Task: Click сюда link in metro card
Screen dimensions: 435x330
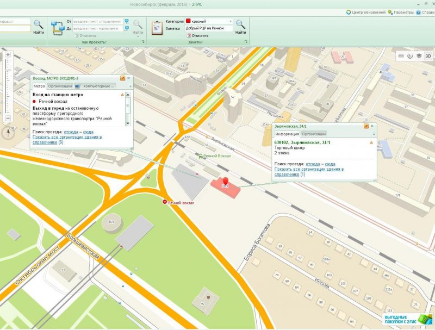Action: point(88,132)
